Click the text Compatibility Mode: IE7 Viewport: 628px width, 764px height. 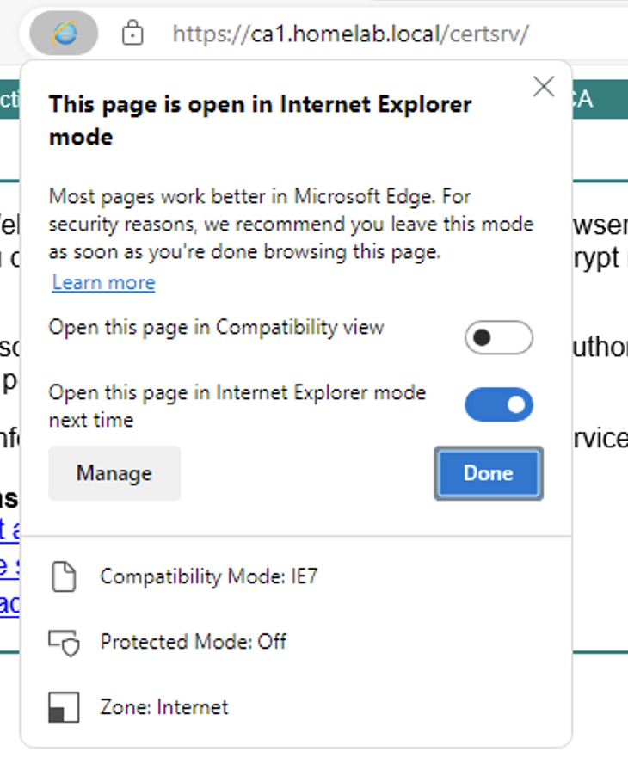209,576
